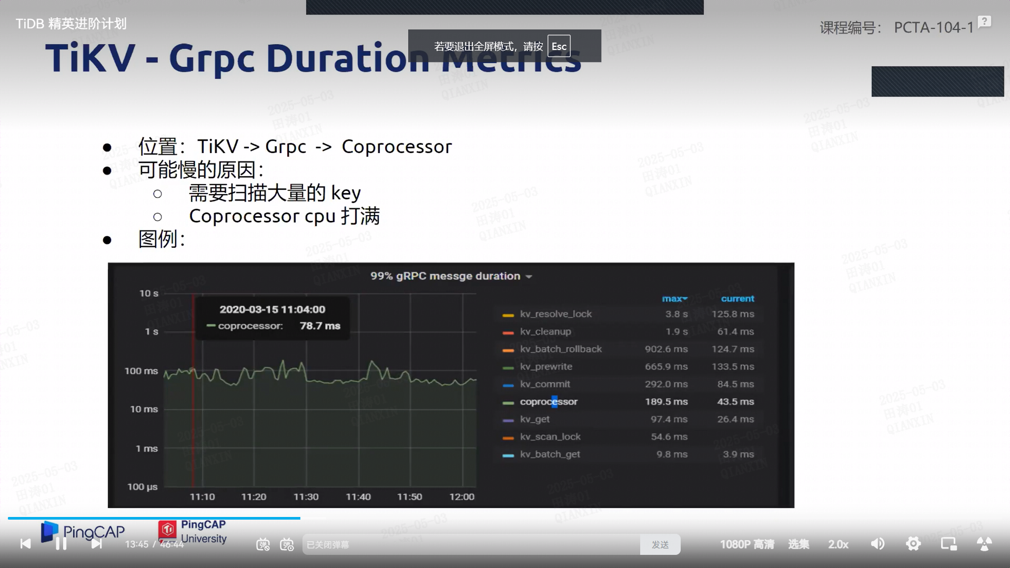Viewport: 1010px width, 568px height.
Task: Exit fullscreen with the rightmost player icon
Action: [984, 544]
